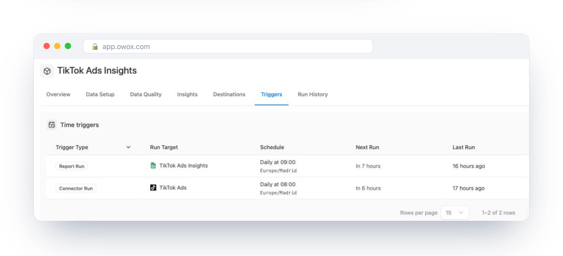Switch to the Overview tab

point(58,95)
